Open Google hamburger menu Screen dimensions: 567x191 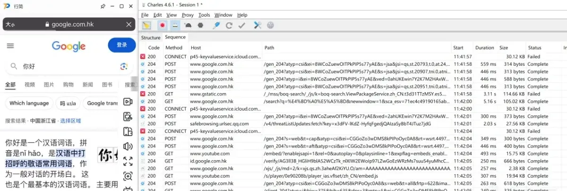[x=10, y=45]
